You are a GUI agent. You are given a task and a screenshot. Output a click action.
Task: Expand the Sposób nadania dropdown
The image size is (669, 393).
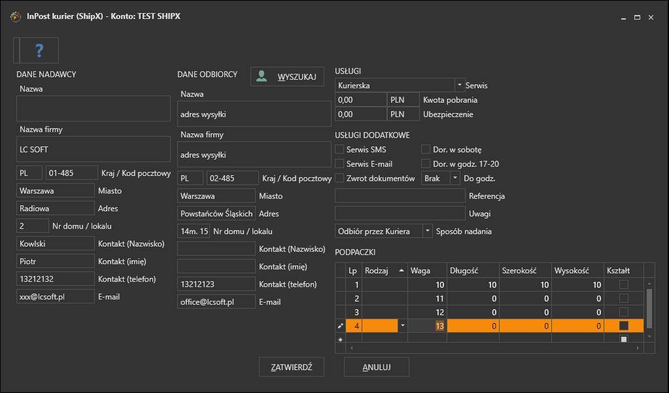pyautogui.click(x=428, y=231)
